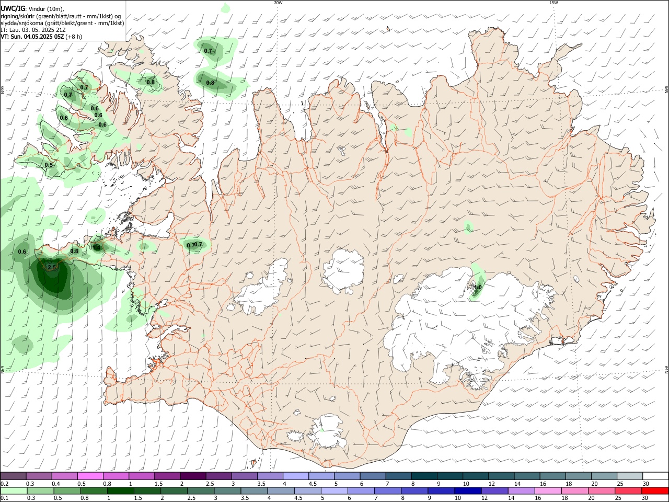Select the pale lavender 4–4.5 snow swatch

tap(296, 476)
